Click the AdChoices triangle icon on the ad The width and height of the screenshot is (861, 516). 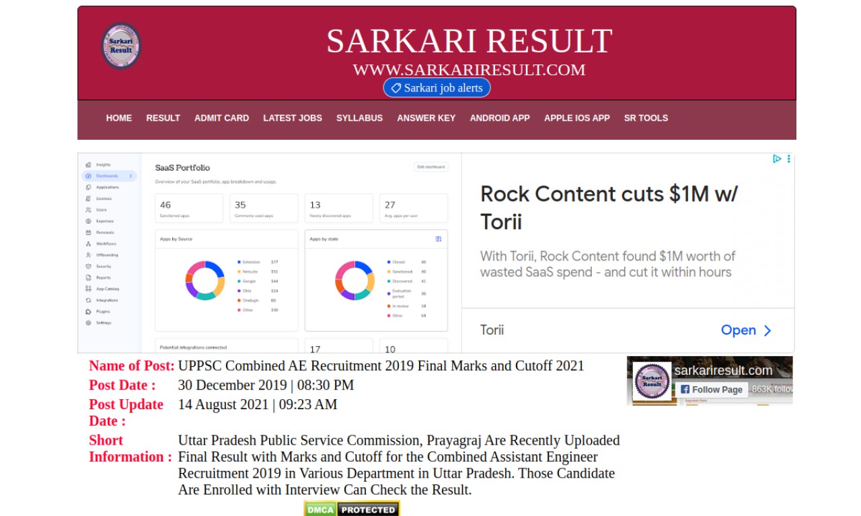tap(777, 159)
